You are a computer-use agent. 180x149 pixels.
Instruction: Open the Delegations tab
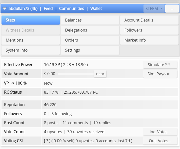(90, 30)
